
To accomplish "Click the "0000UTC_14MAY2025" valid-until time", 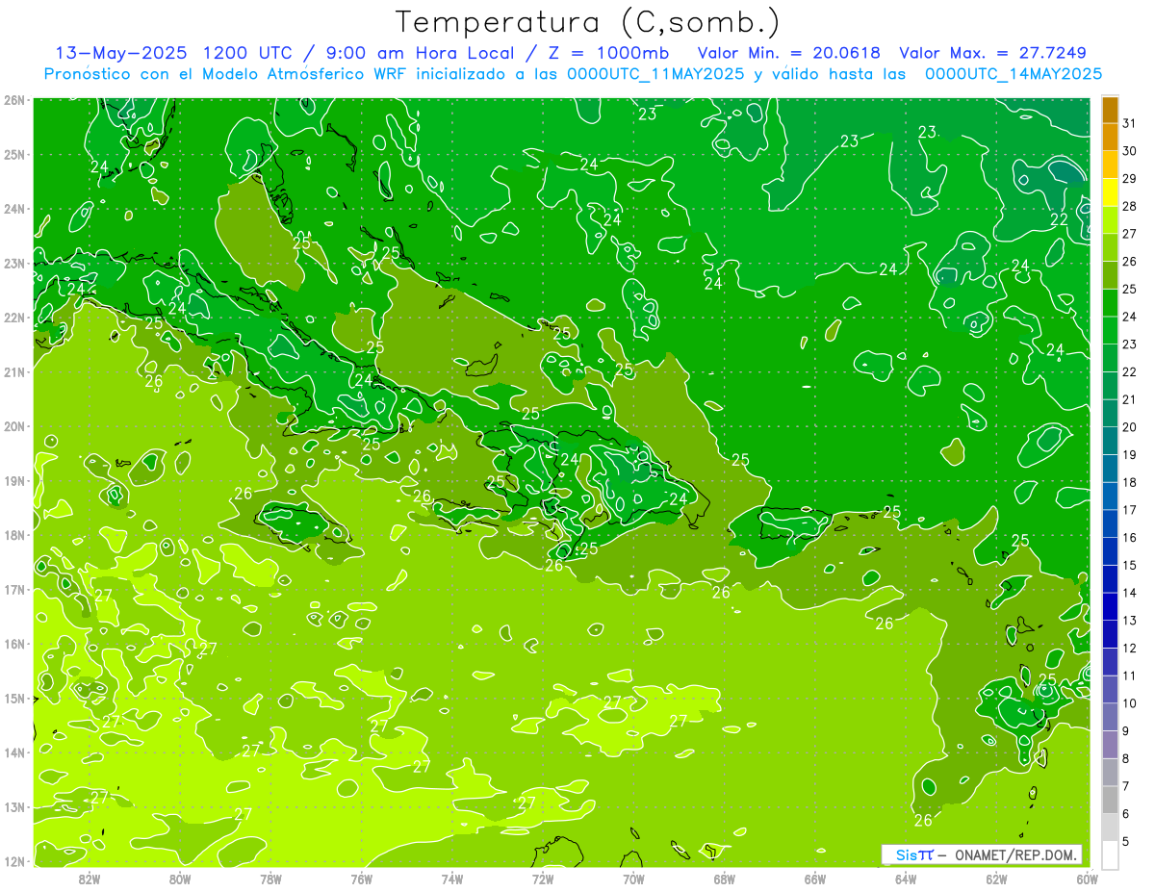I will click(x=1014, y=74).
